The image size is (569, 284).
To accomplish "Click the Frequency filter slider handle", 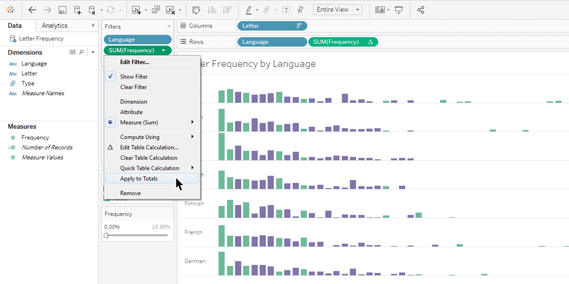I will 106,235.
